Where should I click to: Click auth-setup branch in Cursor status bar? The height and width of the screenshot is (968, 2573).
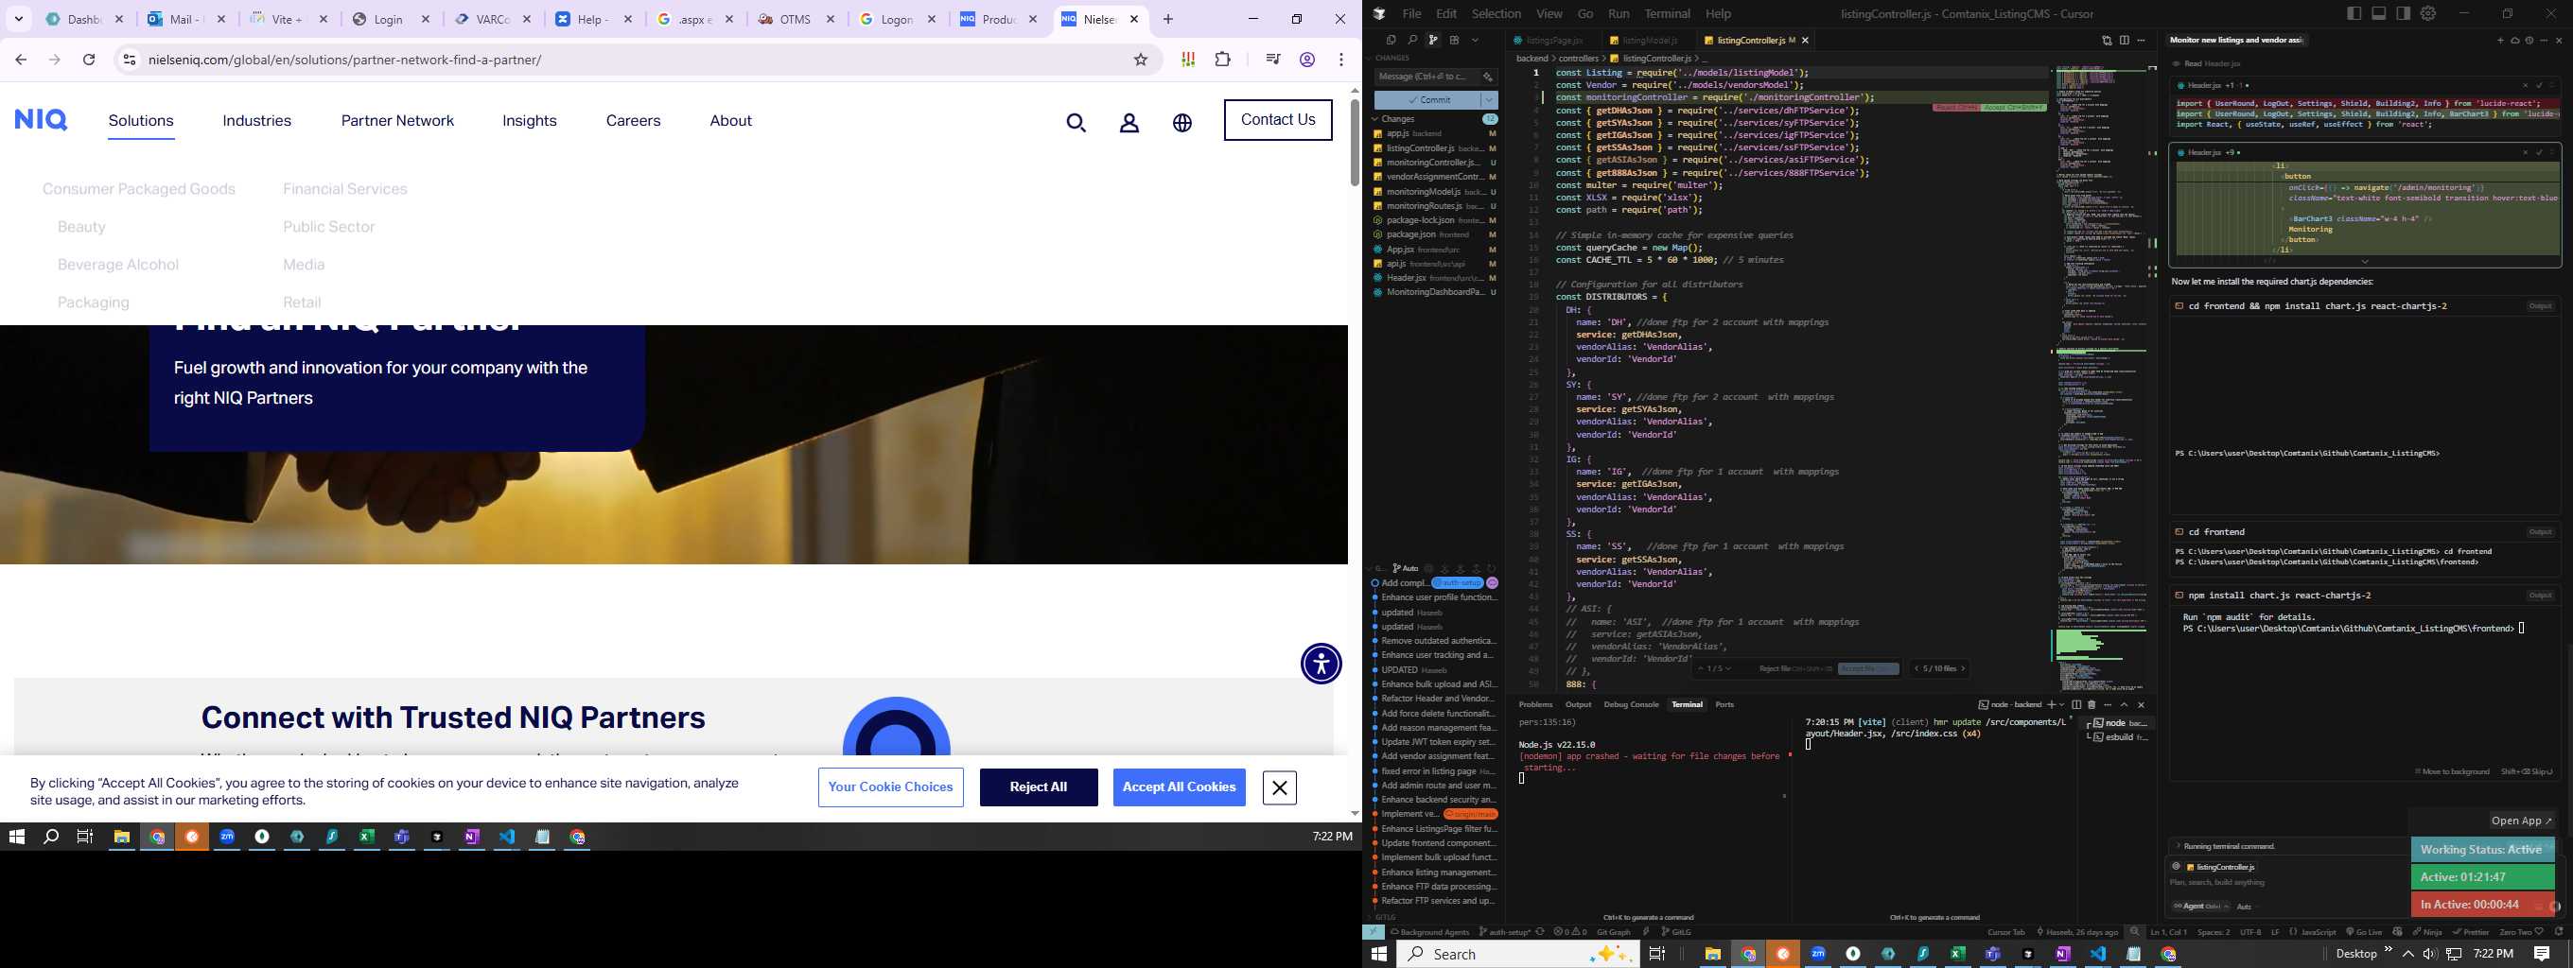pyautogui.click(x=1506, y=932)
